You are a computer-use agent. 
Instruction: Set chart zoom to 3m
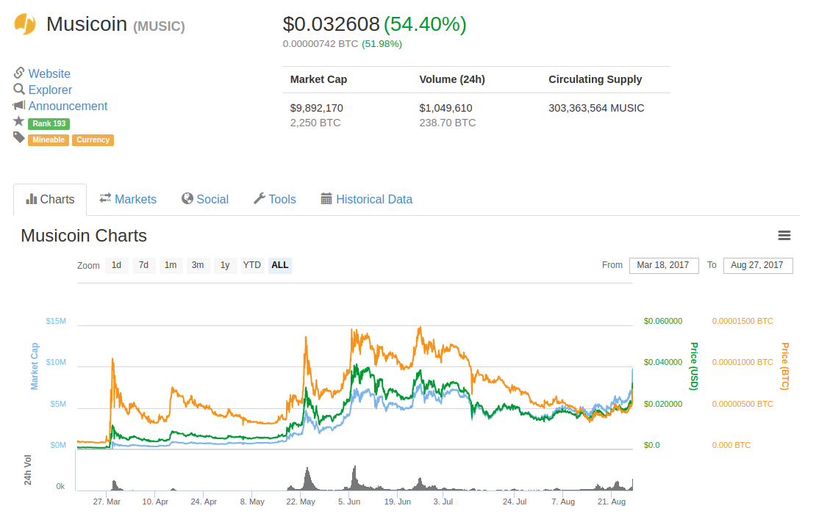click(x=198, y=265)
